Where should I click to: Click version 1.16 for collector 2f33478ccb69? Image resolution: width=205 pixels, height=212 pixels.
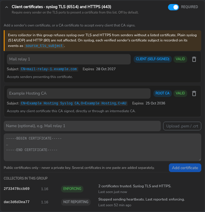pyautogui.click(x=45, y=189)
